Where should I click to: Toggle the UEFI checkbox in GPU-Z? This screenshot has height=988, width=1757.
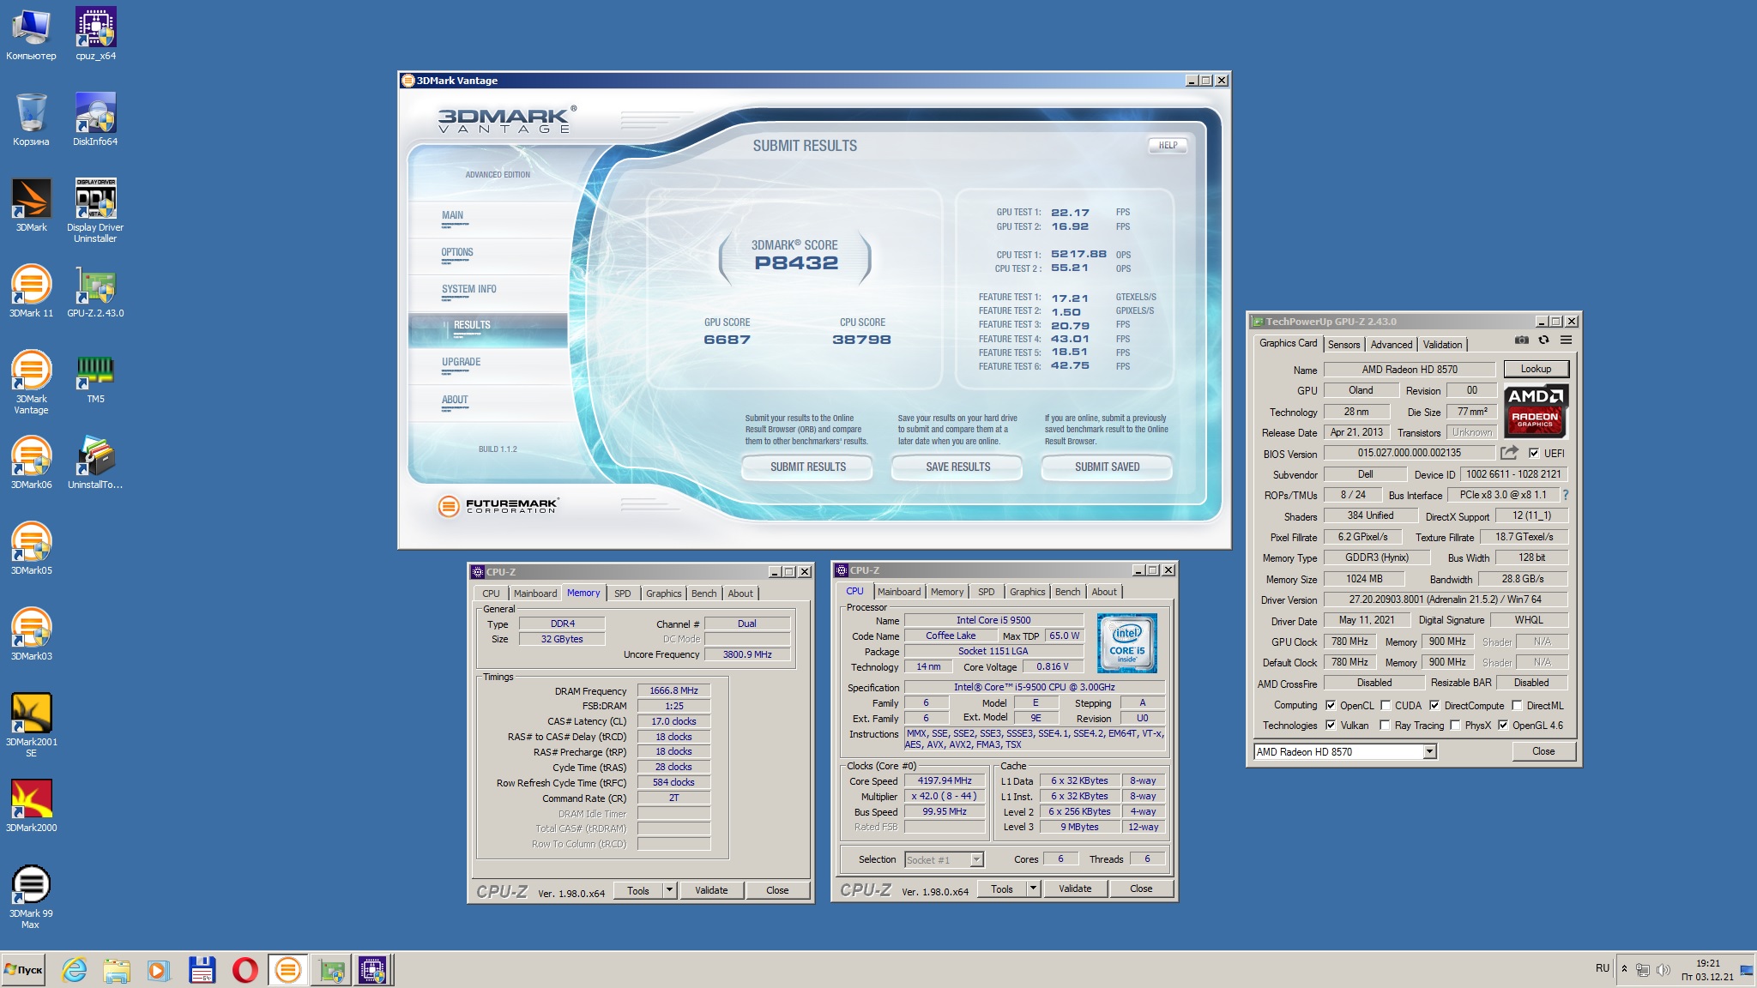(x=1534, y=453)
